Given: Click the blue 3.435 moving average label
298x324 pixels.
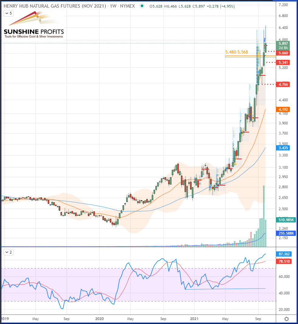Looking at the screenshot, I should 283,148.
